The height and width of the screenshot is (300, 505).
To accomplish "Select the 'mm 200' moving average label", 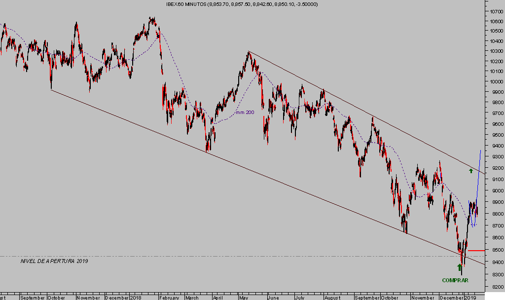I will (245, 112).
